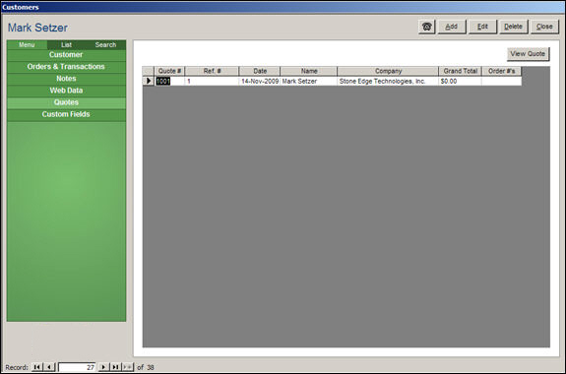Open the Search tab
566x374 pixels.
click(105, 44)
